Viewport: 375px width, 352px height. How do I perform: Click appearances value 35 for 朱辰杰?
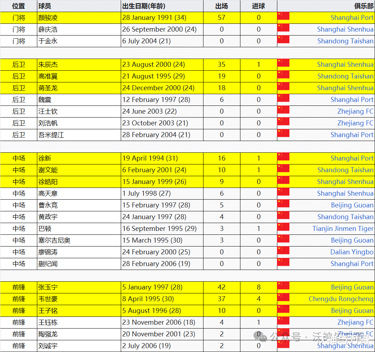coord(222,65)
